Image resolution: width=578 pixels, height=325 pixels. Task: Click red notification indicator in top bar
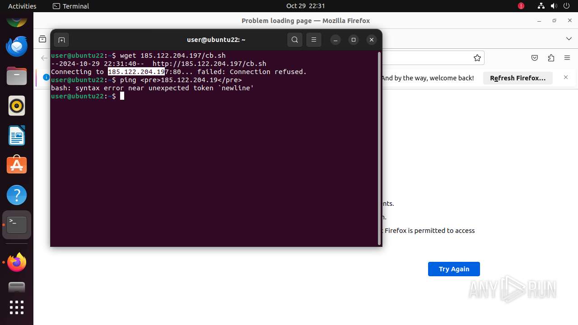(521, 6)
